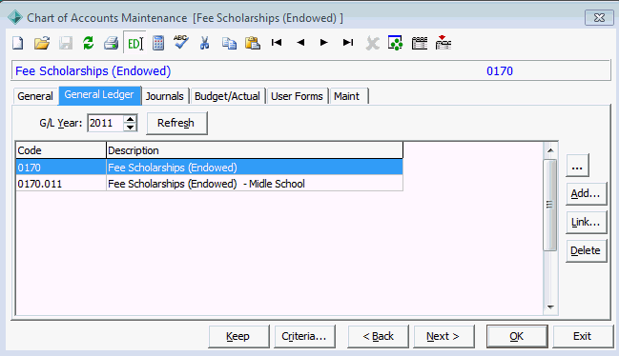This screenshot has height=356, width=619.
Task: Click the Copy icon
Action: click(229, 43)
